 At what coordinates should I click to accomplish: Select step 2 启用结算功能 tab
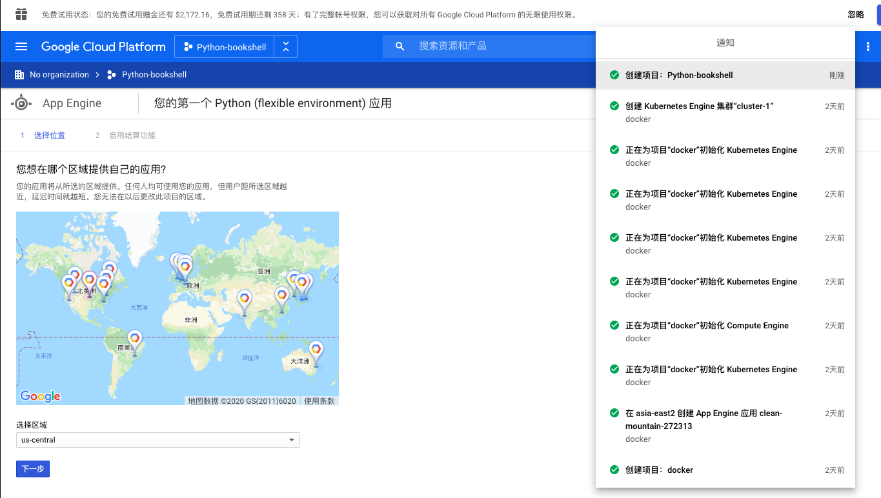[125, 135]
